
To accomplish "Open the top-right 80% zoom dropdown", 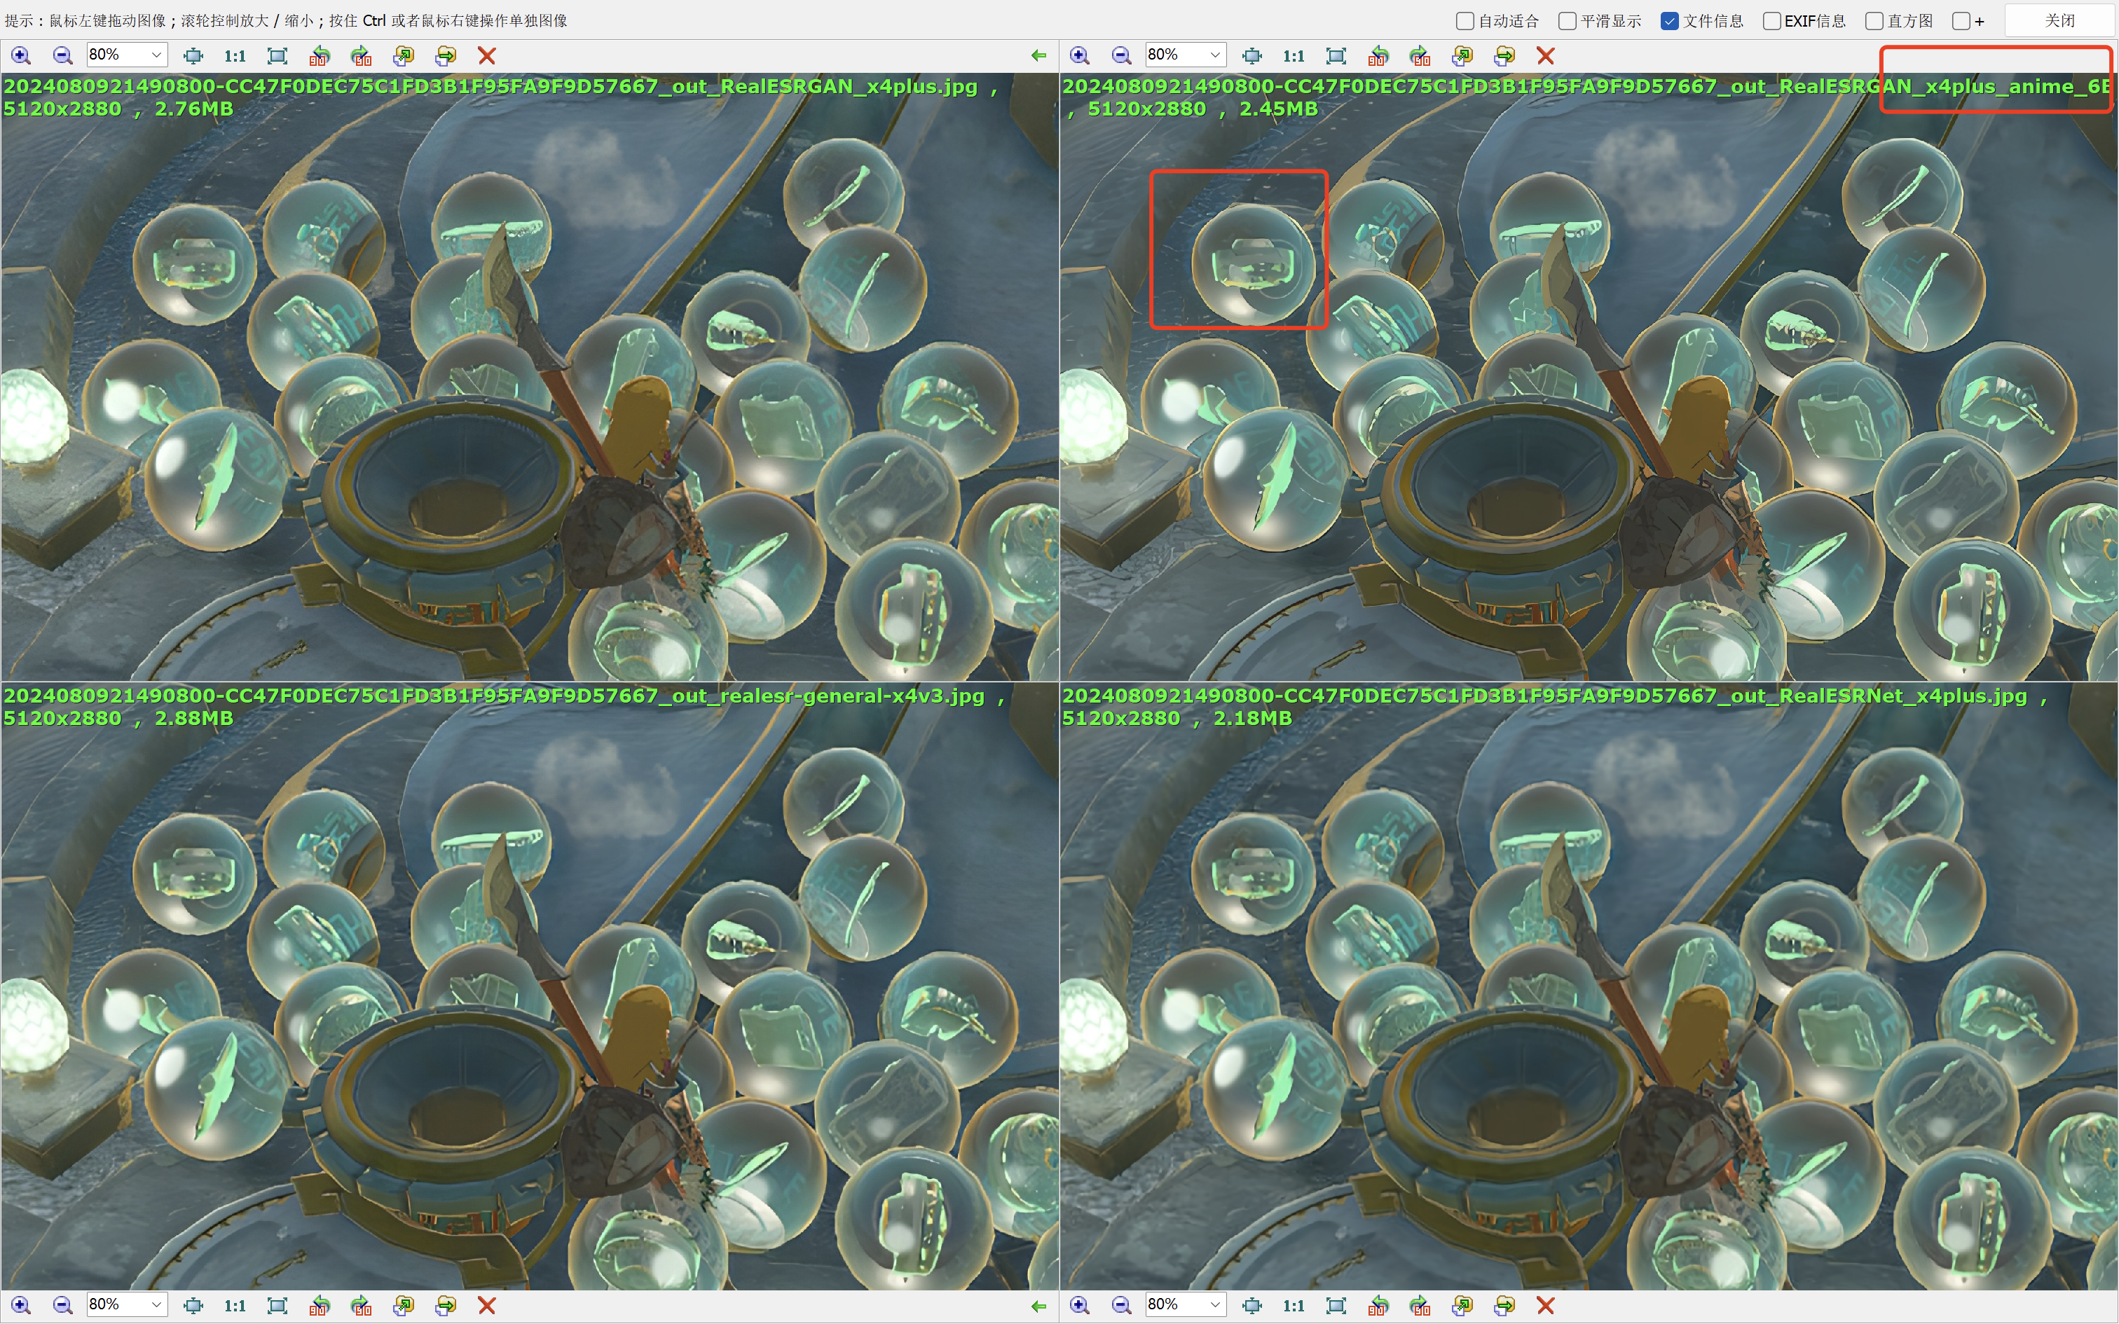I will click(x=1214, y=55).
